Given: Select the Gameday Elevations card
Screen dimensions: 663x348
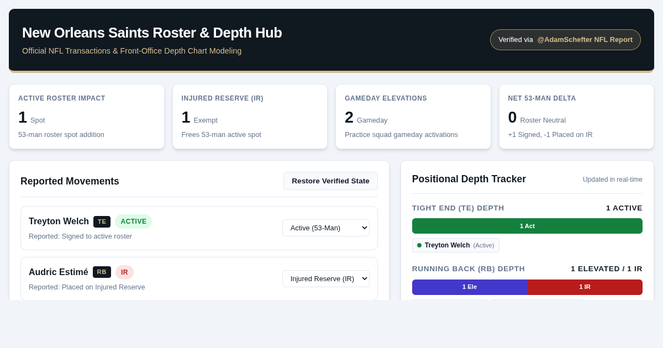Looking at the screenshot, I should (x=413, y=117).
